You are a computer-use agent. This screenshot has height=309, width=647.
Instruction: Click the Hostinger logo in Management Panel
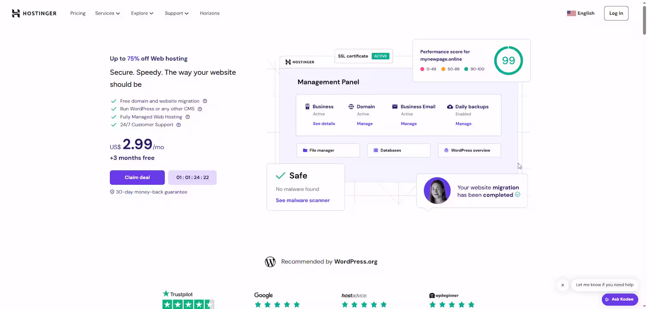click(300, 62)
